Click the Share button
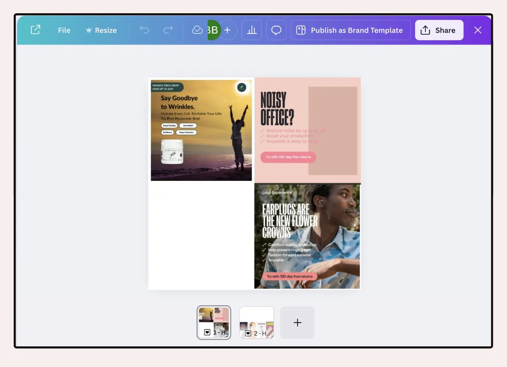The image size is (507, 367). (439, 30)
